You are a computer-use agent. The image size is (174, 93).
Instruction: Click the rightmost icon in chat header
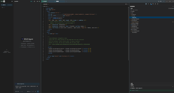click(39, 1)
